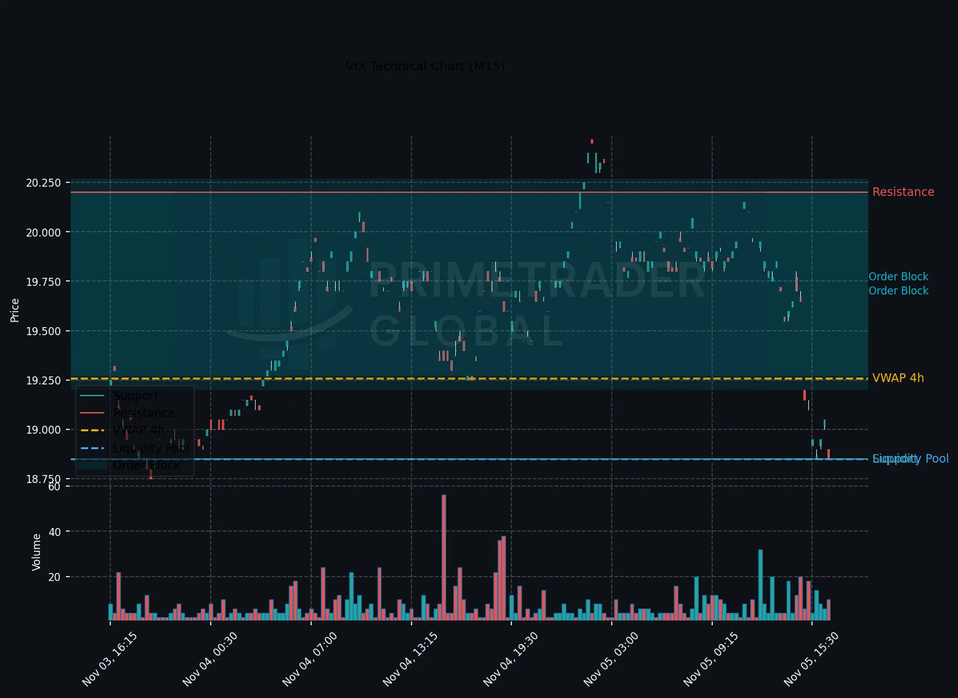Image resolution: width=958 pixels, height=698 pixels.
Task: Select the Resistance annotation right of chart
Action: [x=903, y=192]
